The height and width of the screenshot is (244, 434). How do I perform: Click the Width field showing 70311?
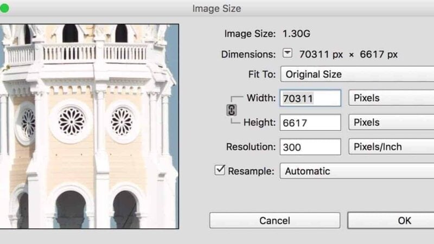tap(310, 98)
